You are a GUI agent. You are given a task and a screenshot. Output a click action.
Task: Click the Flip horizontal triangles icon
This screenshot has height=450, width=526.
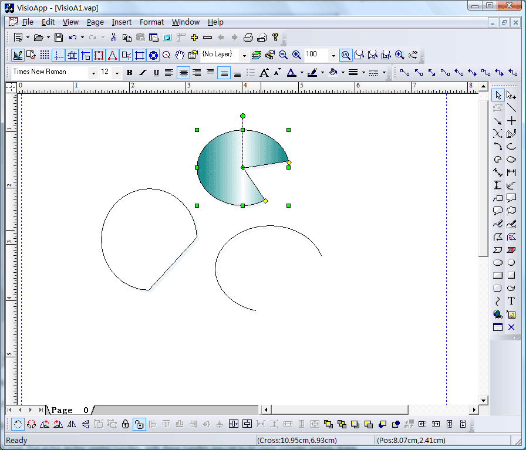(x=72, y=424)
